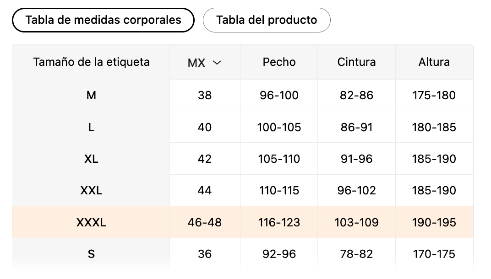Click the M size label row
Viewport: 491px width, 279px height.
(91, 96)
